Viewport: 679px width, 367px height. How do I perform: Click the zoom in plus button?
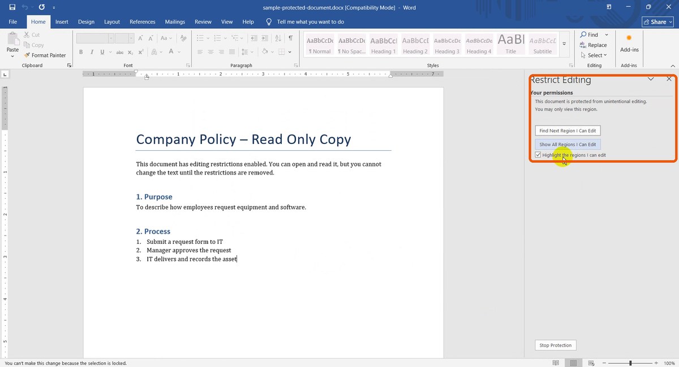[x=656, y=363]
